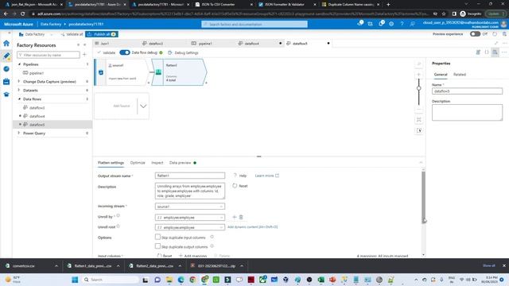
Task: Click the Output stream name field
Action: [190, 176]
